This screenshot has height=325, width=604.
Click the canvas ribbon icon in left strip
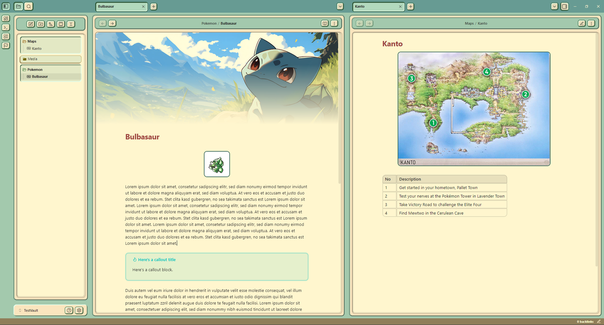(x=6, y=18)
